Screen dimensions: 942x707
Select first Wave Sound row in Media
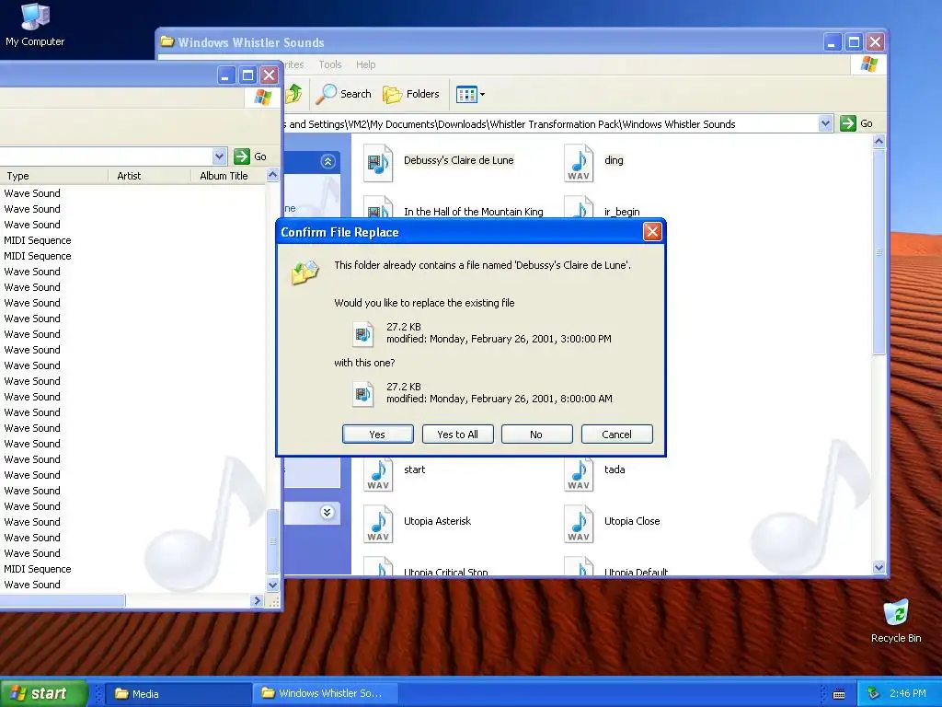pyautogui.click(x=32, y=193)
